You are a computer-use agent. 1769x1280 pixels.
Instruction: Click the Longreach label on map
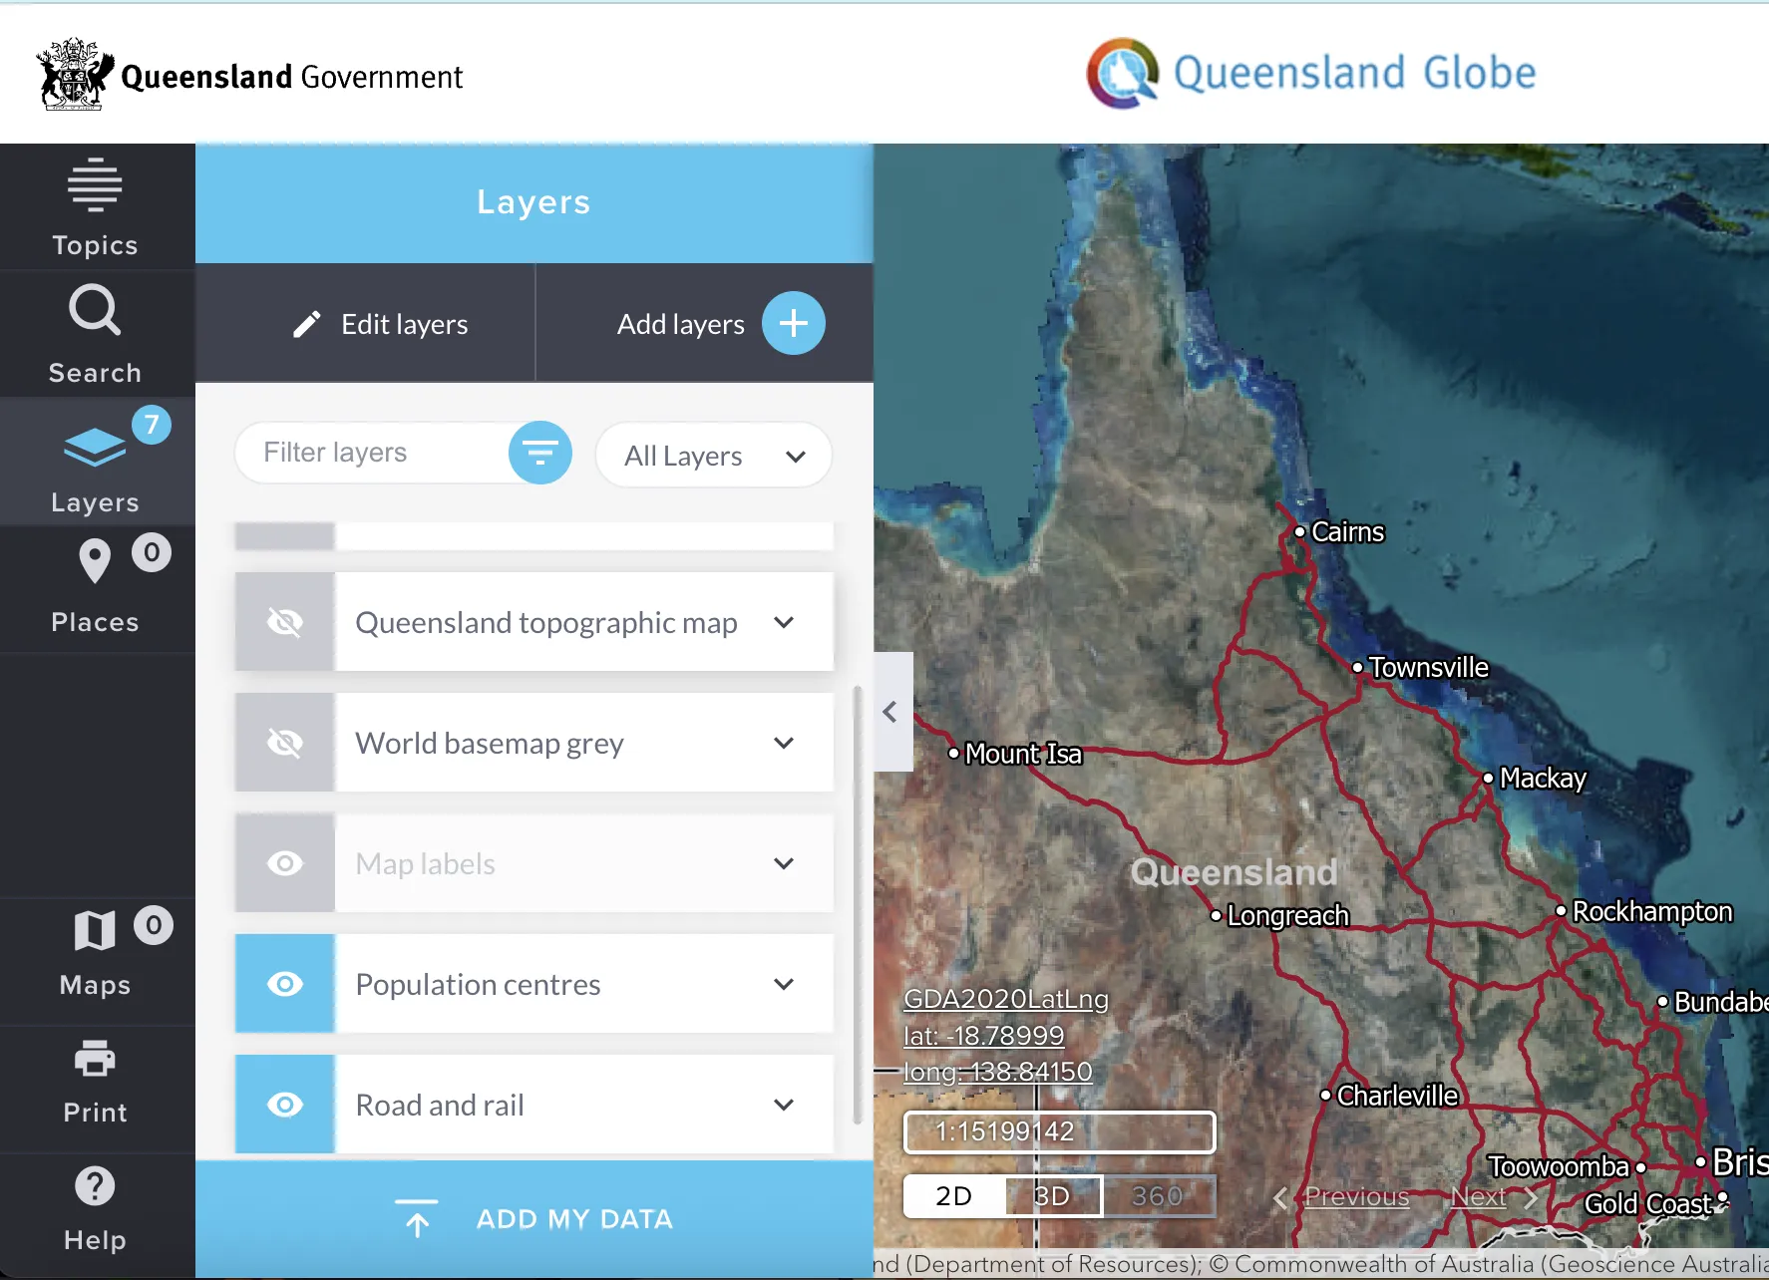click(1287, 915)
